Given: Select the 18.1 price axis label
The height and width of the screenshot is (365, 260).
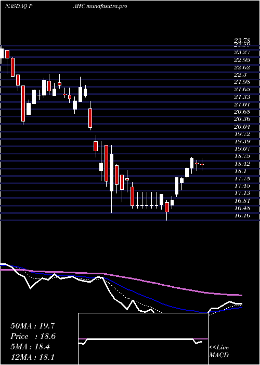Looking at the screenshot, I should pos(241,172).
